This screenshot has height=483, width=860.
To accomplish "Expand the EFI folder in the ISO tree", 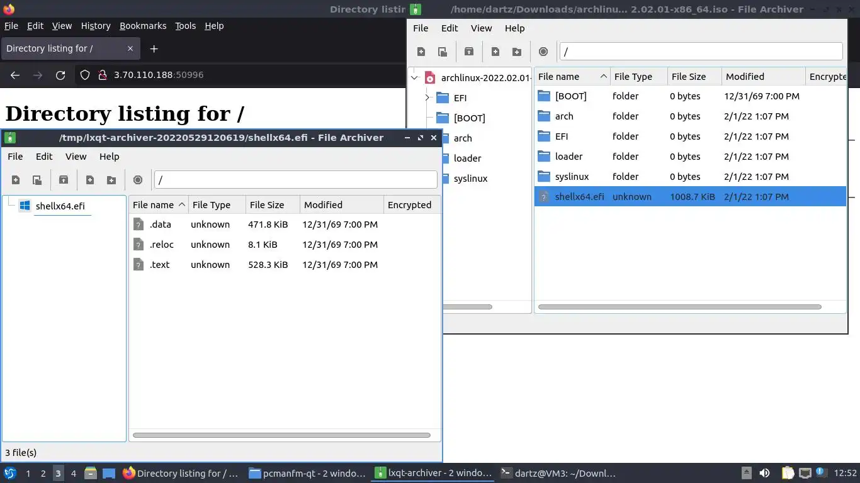I will click(x=427, y=98).
